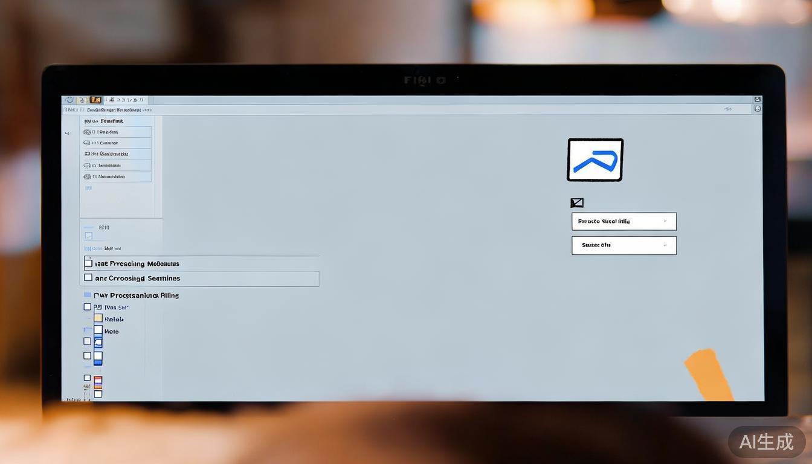This screenshot has width=812, height=464.
Task: Tick the 'Croosingd Seritines' checkbox
Action: [89, 278]
